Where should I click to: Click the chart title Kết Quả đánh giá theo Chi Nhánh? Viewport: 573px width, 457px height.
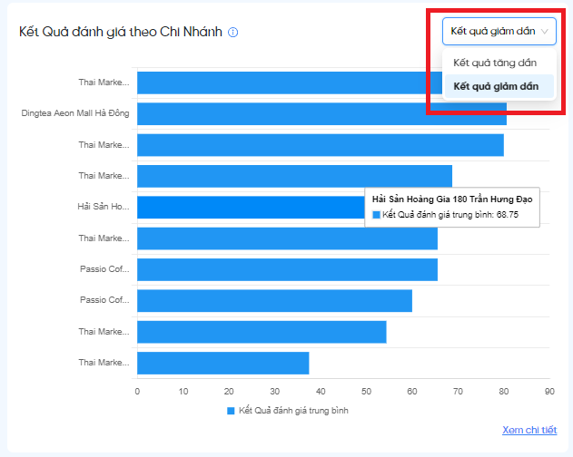point(121,32)
